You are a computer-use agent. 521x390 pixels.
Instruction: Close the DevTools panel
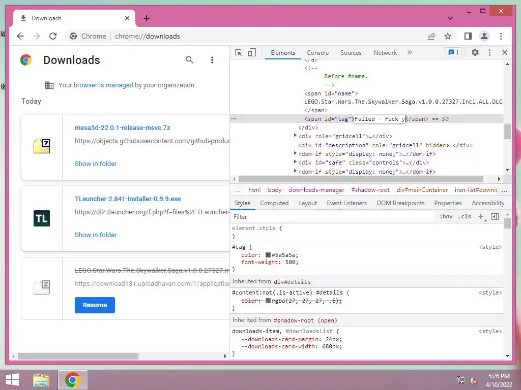click(504, 52)
